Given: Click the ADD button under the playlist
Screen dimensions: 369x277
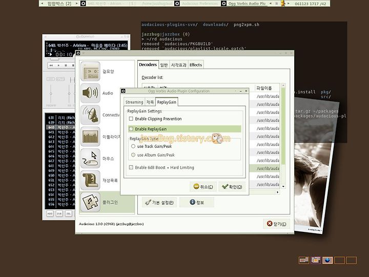Looking at the screenshot, I should pyautogui.click(x=50, y=213).
